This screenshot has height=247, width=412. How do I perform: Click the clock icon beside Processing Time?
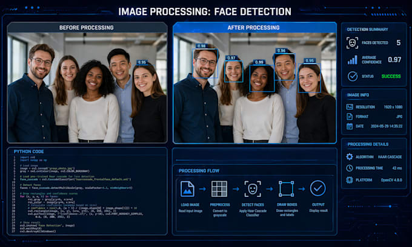click(350, 168)
